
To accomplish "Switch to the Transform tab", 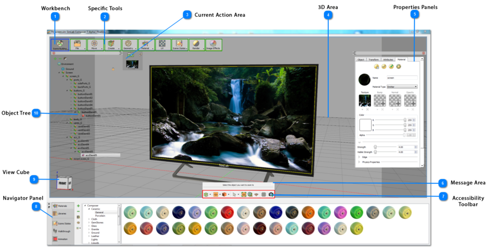I will (x=374, y=59).
